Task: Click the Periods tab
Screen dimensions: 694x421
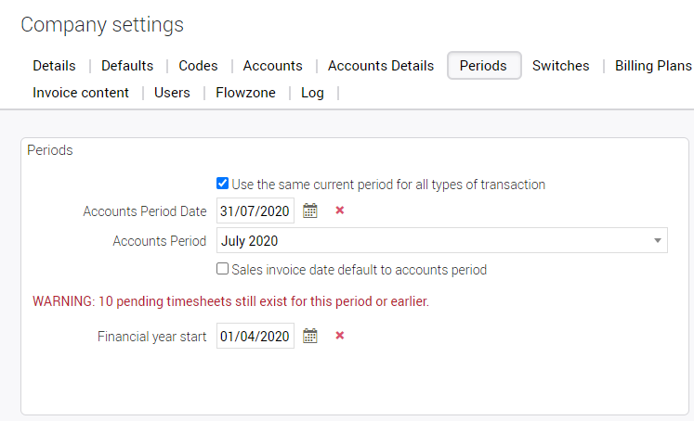Action: tap(483, 66)
